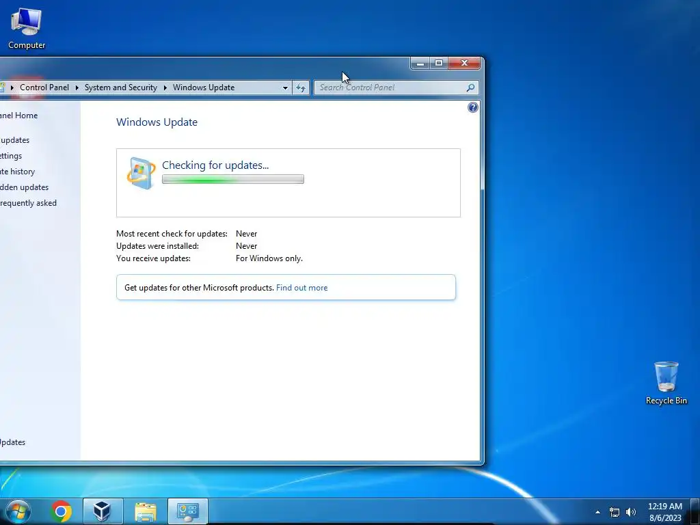This screenshot has height=525, width=700.
Task: Click the Windows Update heading
Action: 157,122
